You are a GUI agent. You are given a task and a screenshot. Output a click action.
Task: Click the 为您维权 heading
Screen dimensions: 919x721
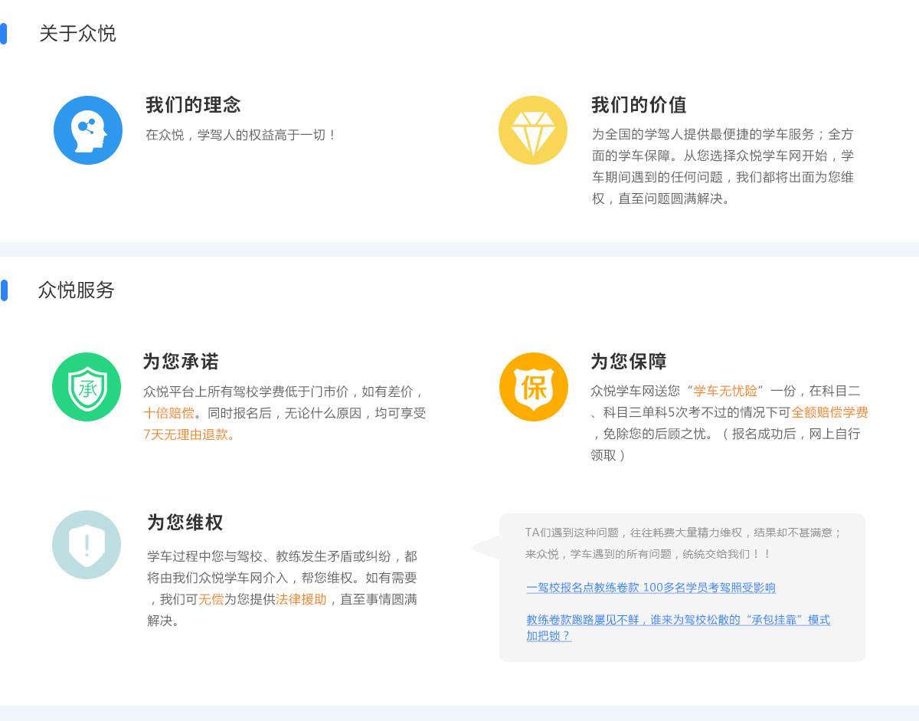pos(185,523)
